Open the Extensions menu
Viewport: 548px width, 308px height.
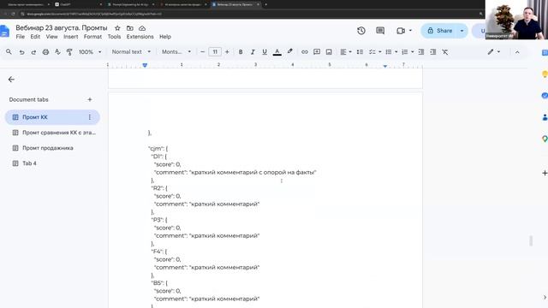pos(140,37)
